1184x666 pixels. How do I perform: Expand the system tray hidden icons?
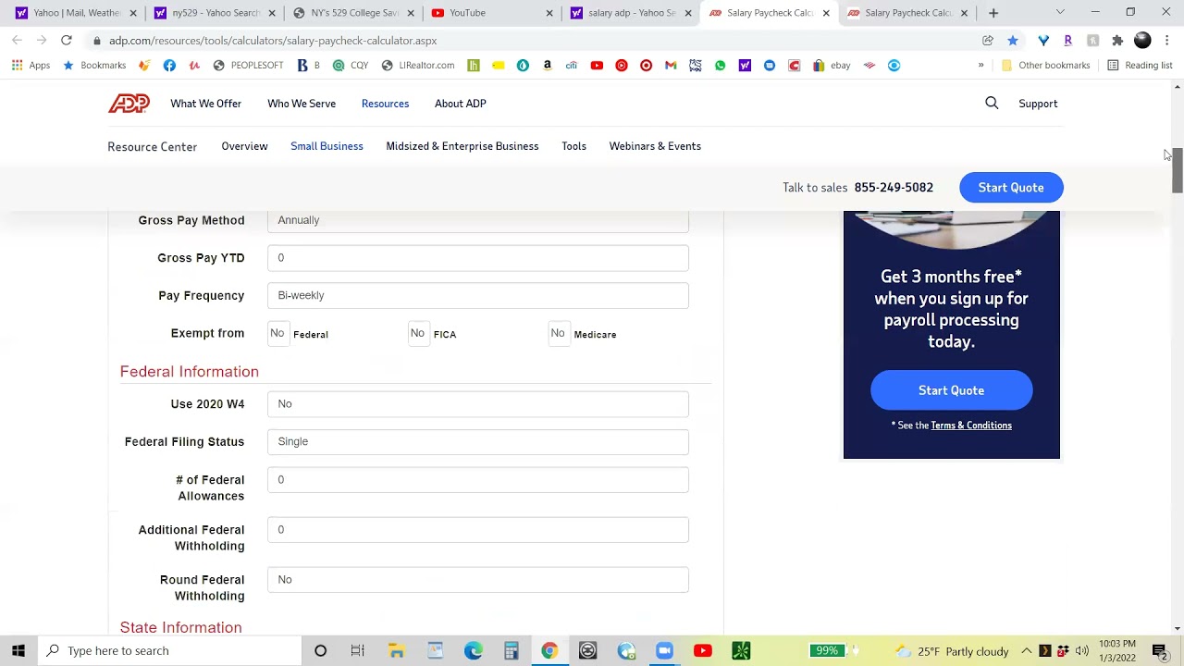click(x=1026, y=651)
